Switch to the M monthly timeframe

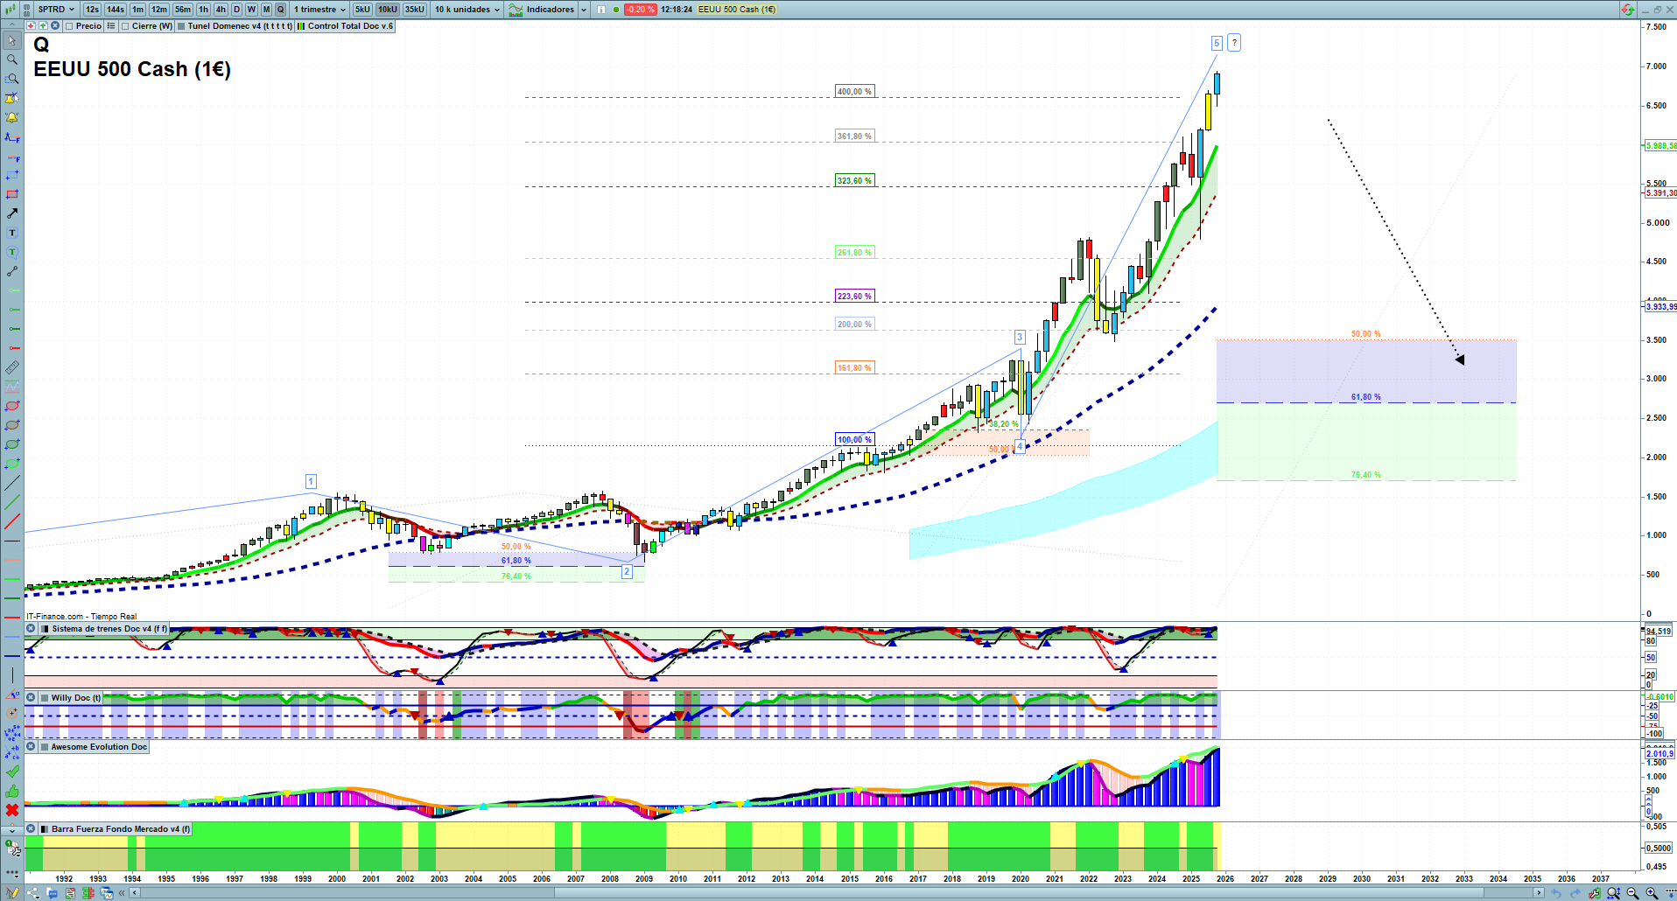point(266,10)
